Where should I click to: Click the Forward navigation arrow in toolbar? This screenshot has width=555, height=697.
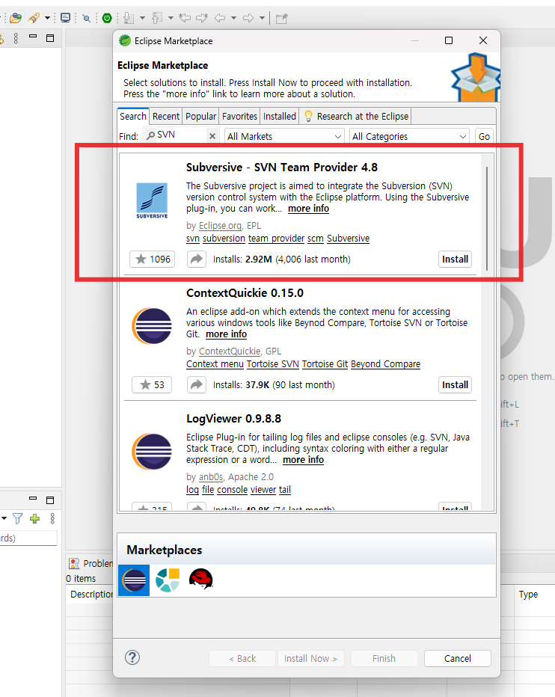[248, 18]
